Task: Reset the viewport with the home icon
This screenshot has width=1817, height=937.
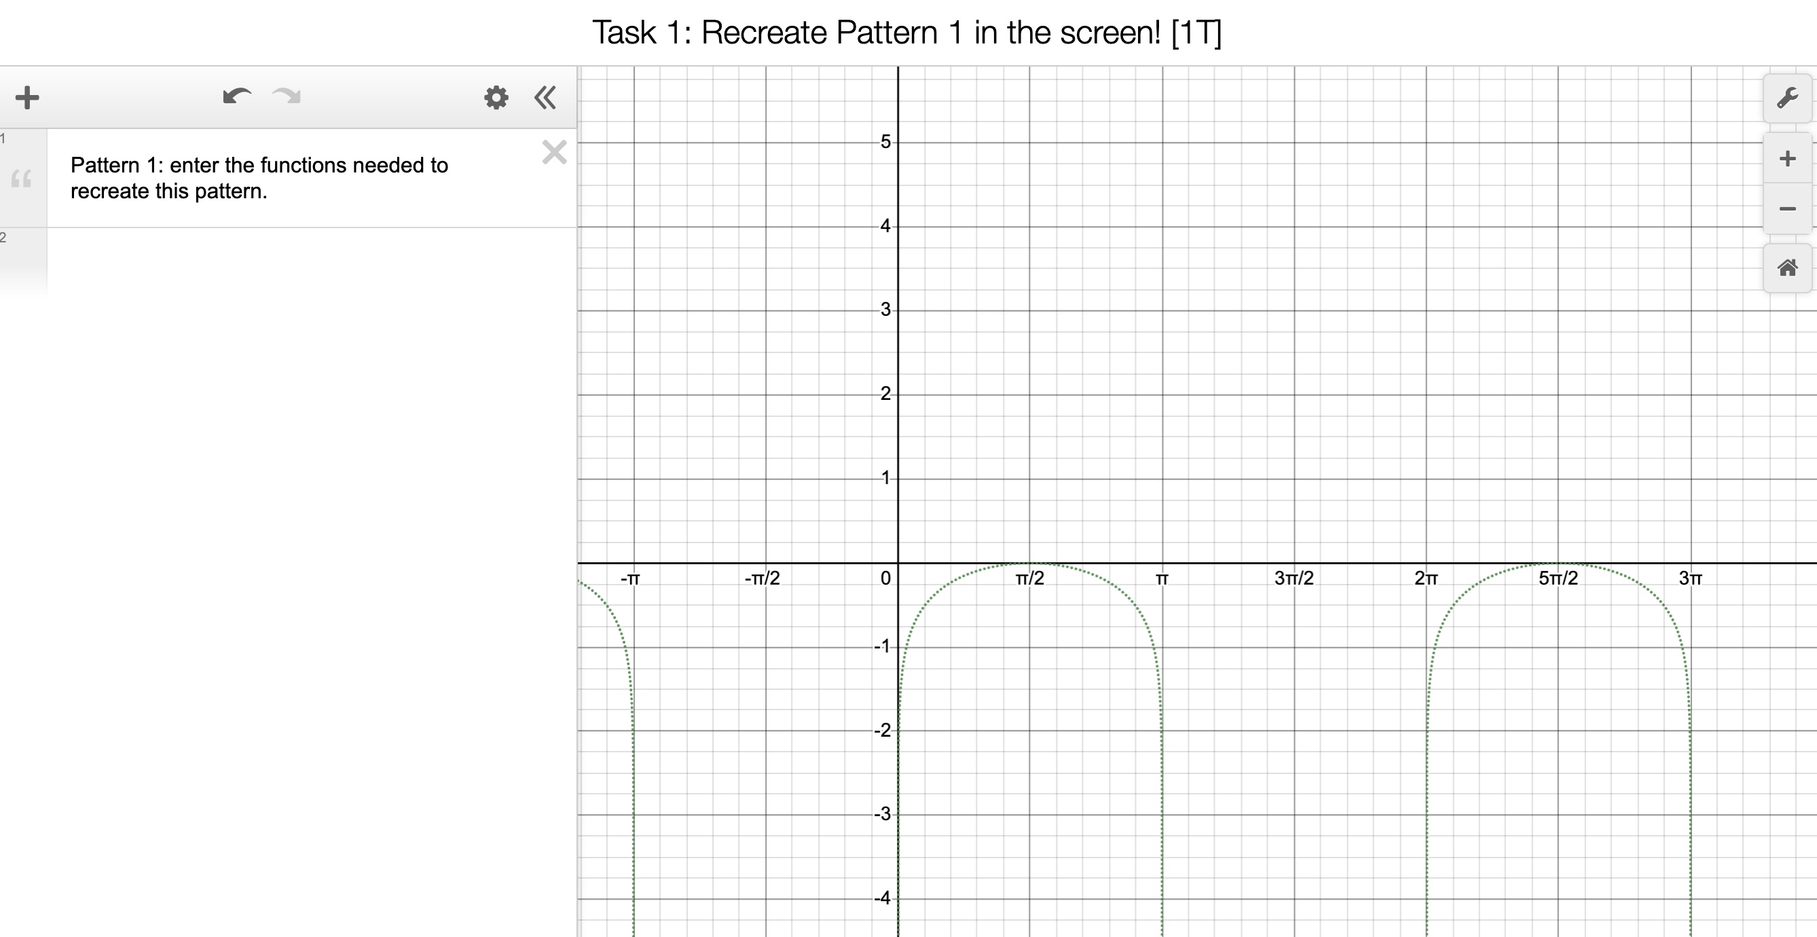Action: click(x=1786, y=268)
